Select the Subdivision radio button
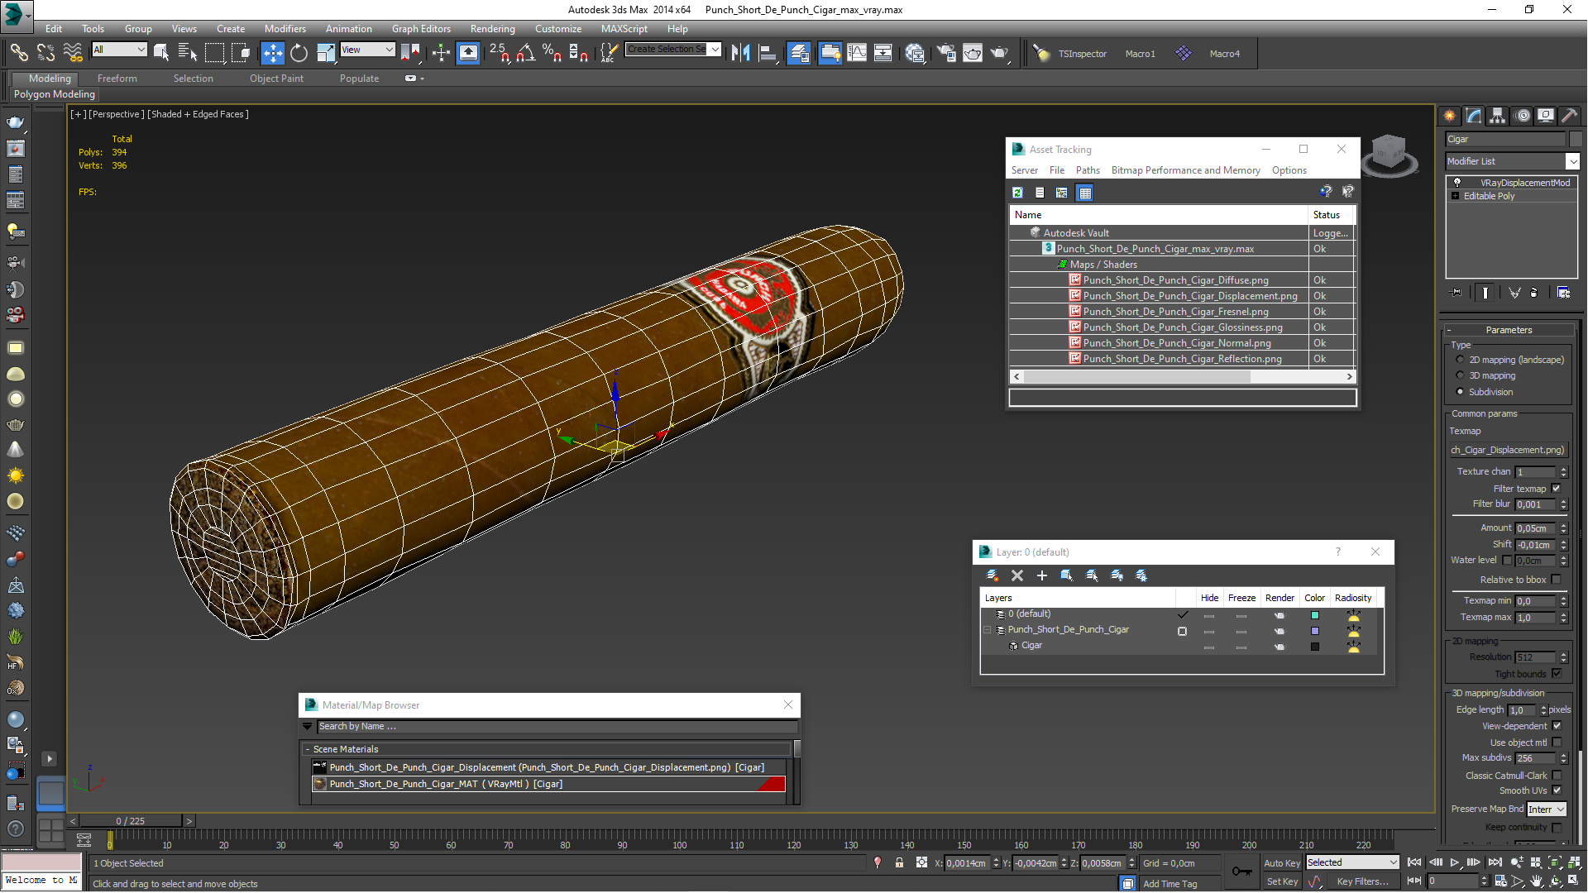This screenshot has width=1588, height=893. point(1460,392)
